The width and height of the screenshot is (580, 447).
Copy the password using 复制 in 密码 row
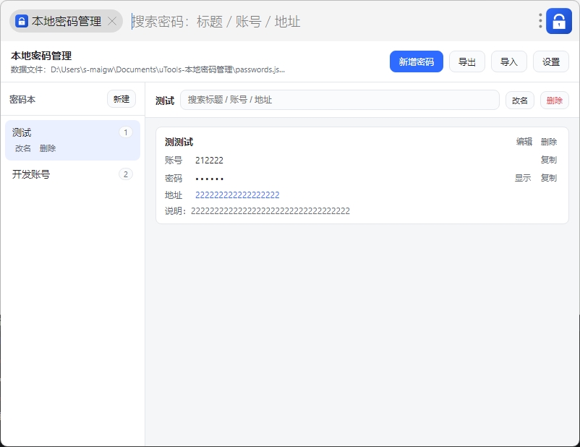pos(549,178)
